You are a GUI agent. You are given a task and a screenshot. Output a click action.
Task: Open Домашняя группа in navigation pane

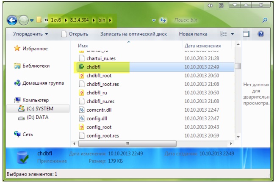[x=39, y=83]
